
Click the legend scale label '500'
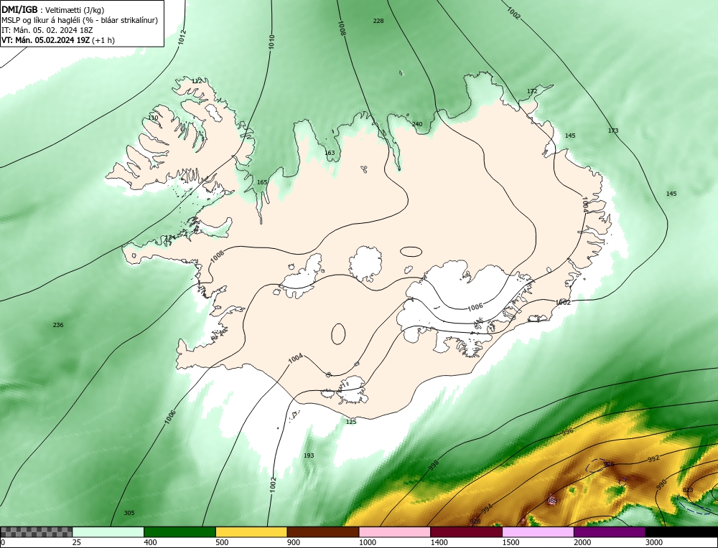click(222, 542)
